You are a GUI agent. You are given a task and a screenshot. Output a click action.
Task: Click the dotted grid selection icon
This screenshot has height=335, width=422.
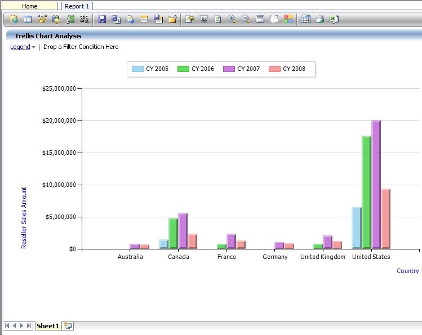[x=274, y=19]
